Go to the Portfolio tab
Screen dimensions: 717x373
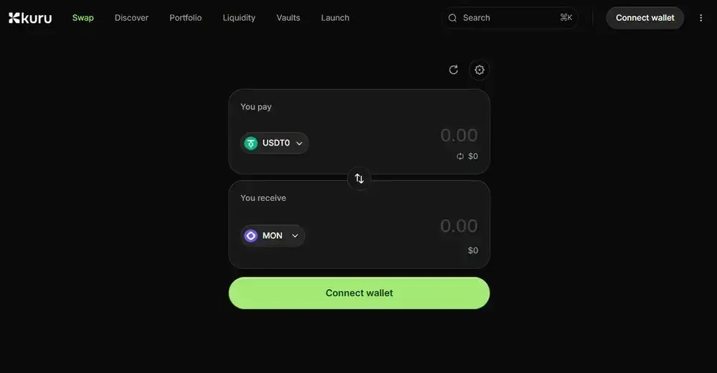click(186, 18)
